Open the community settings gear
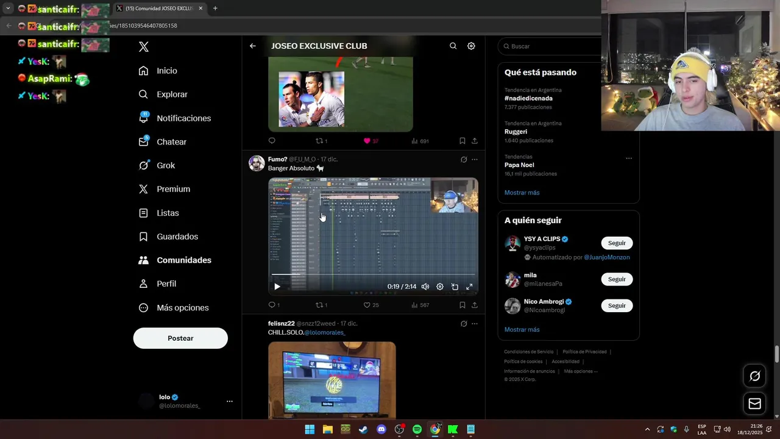This screenshot has height=439, width=780. pos(471,46)
